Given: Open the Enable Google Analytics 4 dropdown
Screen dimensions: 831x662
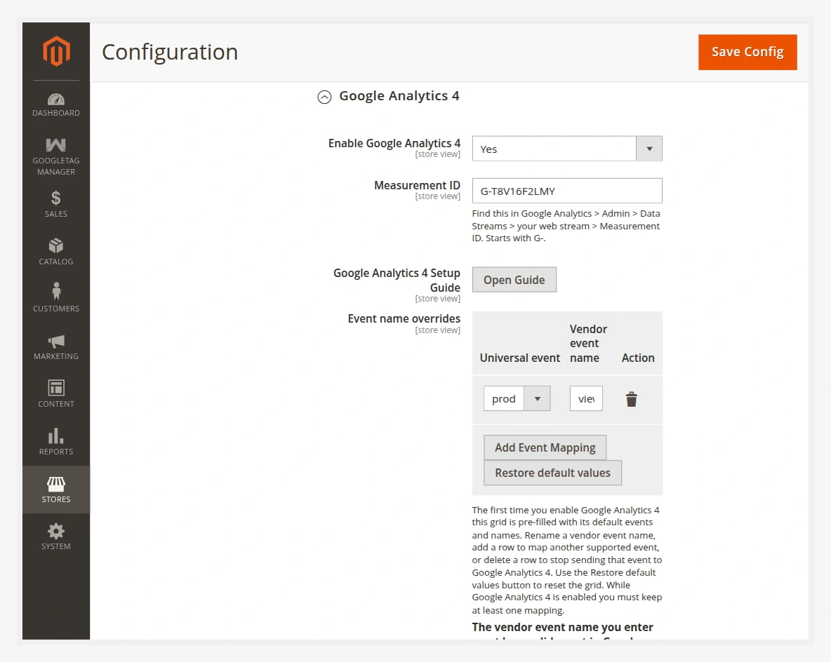Looking at the screenshot, I should click(x=567, y=149).
